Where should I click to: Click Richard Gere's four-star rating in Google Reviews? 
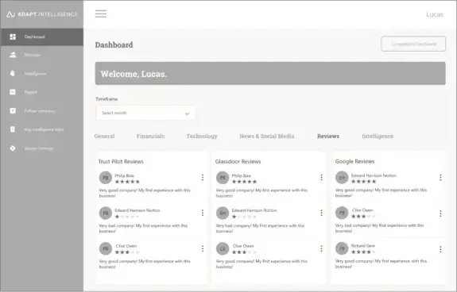(363, 252)
